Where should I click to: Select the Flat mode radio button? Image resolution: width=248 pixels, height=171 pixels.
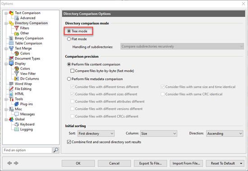point(69,39)
